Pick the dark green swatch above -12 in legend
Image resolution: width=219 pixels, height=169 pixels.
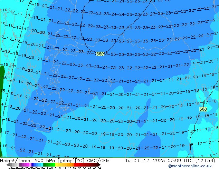[x=45, y=165]
